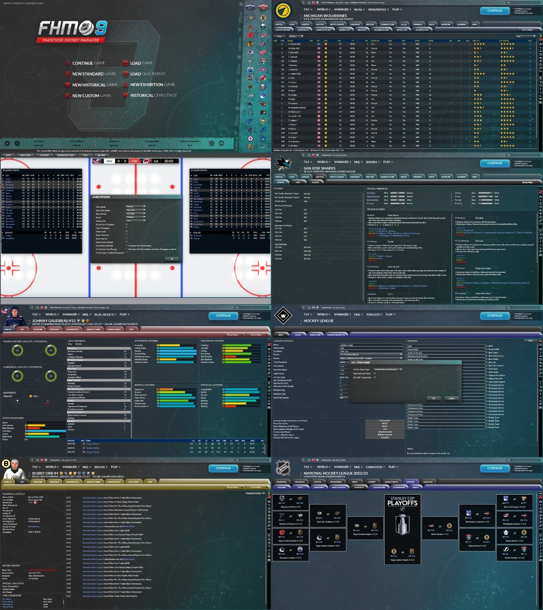Select the Edmonton Oilers logo in main menu

(251, 69)
